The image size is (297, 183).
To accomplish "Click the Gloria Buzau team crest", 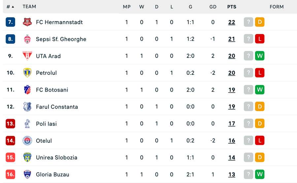I will (27, 174).
